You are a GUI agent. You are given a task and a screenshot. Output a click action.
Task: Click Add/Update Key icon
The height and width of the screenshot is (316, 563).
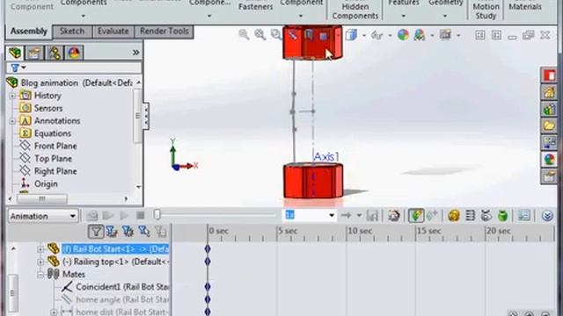click(x=432, y=216)
